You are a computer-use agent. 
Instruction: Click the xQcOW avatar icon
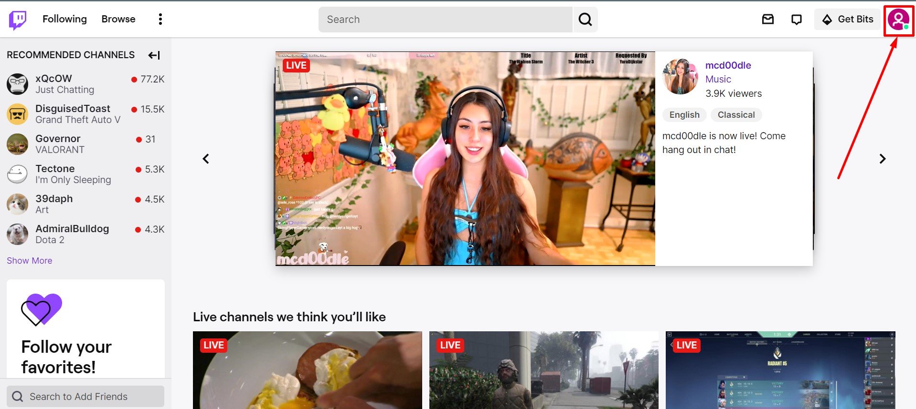[18, 84]
